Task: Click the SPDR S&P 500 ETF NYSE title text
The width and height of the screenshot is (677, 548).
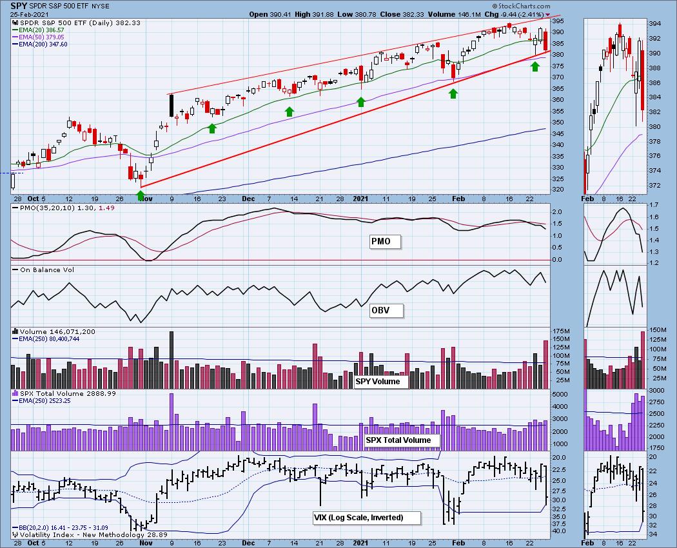Action: coord(70,6)
